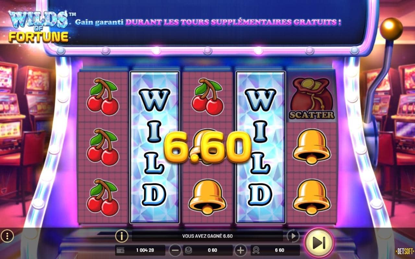The height and width of the screenshot is (259, 415).
Task: Click the Wilds of Fortune logo
Action: click(x=39, y=27)
